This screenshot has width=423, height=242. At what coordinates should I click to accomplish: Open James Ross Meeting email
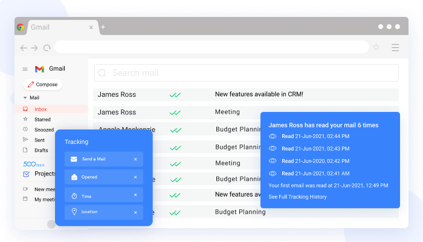(x=176, y=112)
